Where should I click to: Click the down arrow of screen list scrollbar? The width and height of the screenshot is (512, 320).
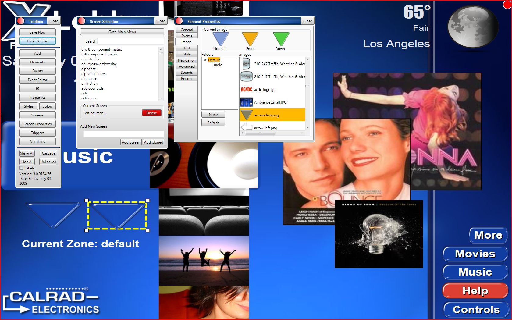point(161,98)
